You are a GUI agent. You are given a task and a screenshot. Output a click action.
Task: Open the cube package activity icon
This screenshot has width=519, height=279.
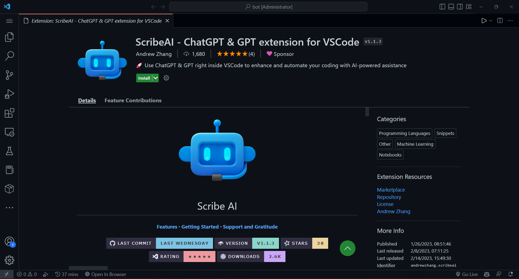pyautogui.click(x=9, y=189)
